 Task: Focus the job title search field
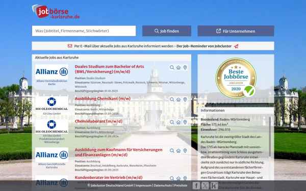tap(84, 31)
